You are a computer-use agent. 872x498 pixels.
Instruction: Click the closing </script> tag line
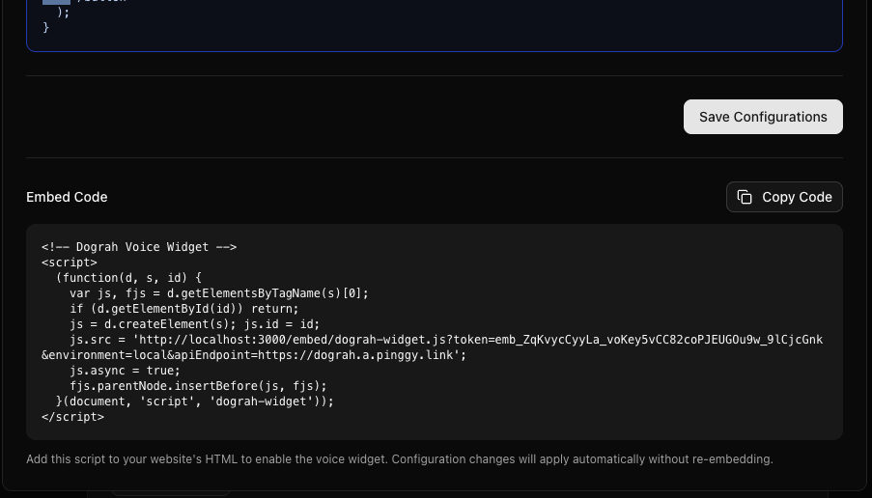tap(72, 417)
